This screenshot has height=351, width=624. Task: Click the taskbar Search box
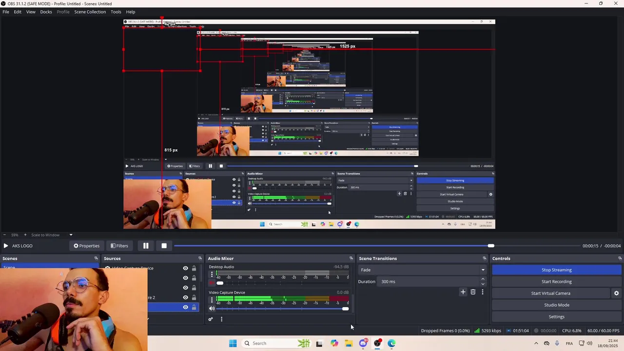tap(276, 343)
